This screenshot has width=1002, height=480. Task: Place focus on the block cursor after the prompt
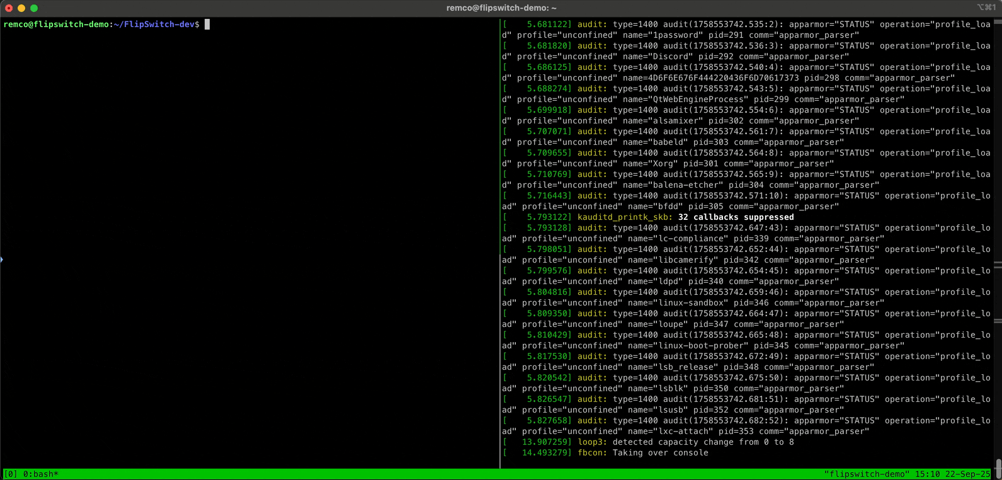(207, 25)
